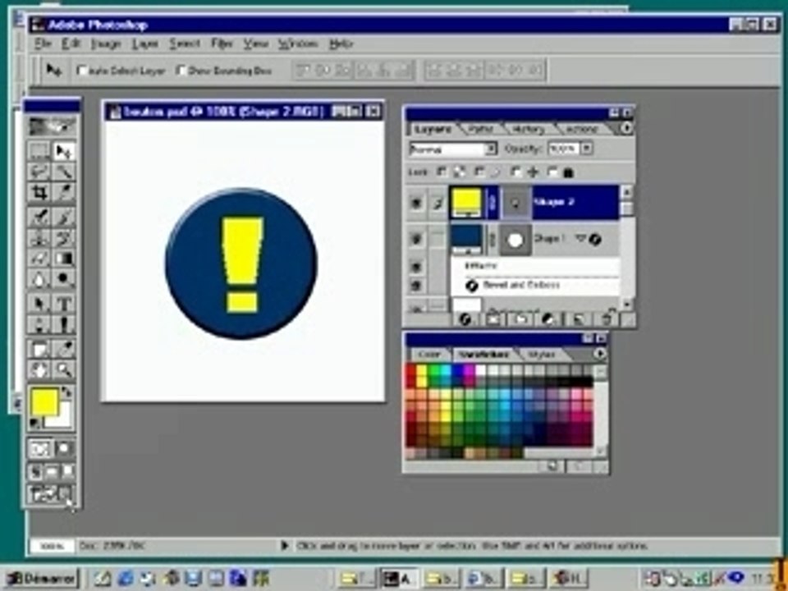Select the Zoom tool

64,370
